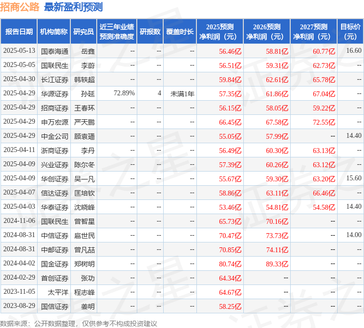Click analyst name 曾智星
Viewport: 364px width, 328px height.
(x=85, y=221)
